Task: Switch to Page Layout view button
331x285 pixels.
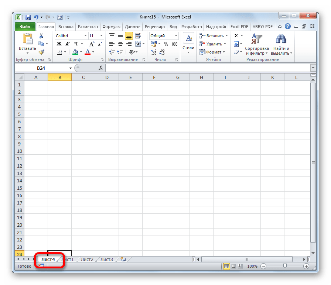Action: pos(233,266)
